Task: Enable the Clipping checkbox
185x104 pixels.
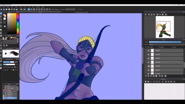Action: (x=159, y=47)
